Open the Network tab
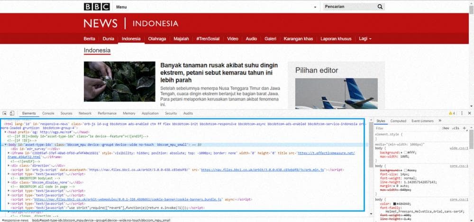This screenshot has width=474, height=222. (x=85, y=113)
